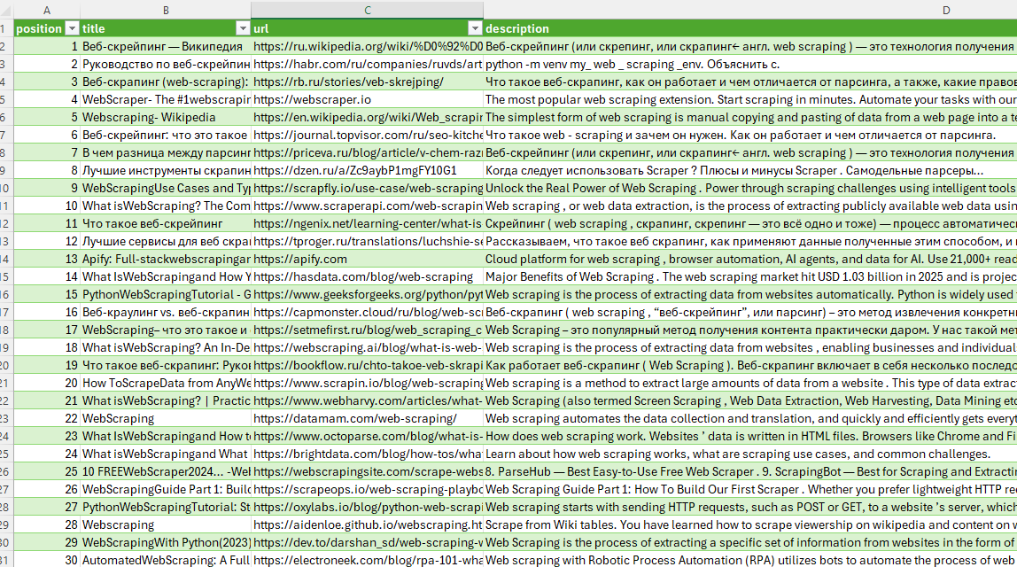1017x567 pixels.
Task: Click the electroneek.com URL cell
Action: 367,561
